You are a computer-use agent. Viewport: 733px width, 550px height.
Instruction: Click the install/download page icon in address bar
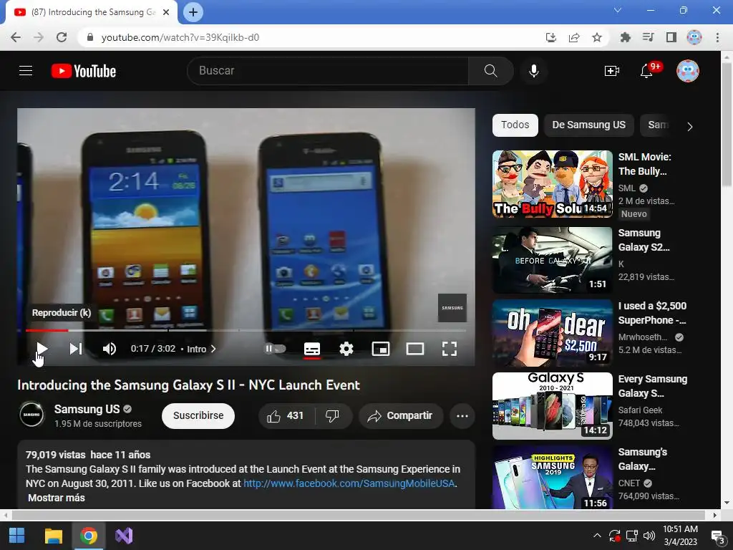(x=551, y=37)
